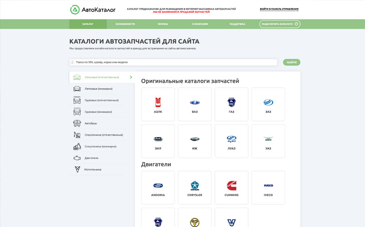The image size is (365, 227).
Task: Click the Спецтехника (отечественные) label
Action: (104, 135)
